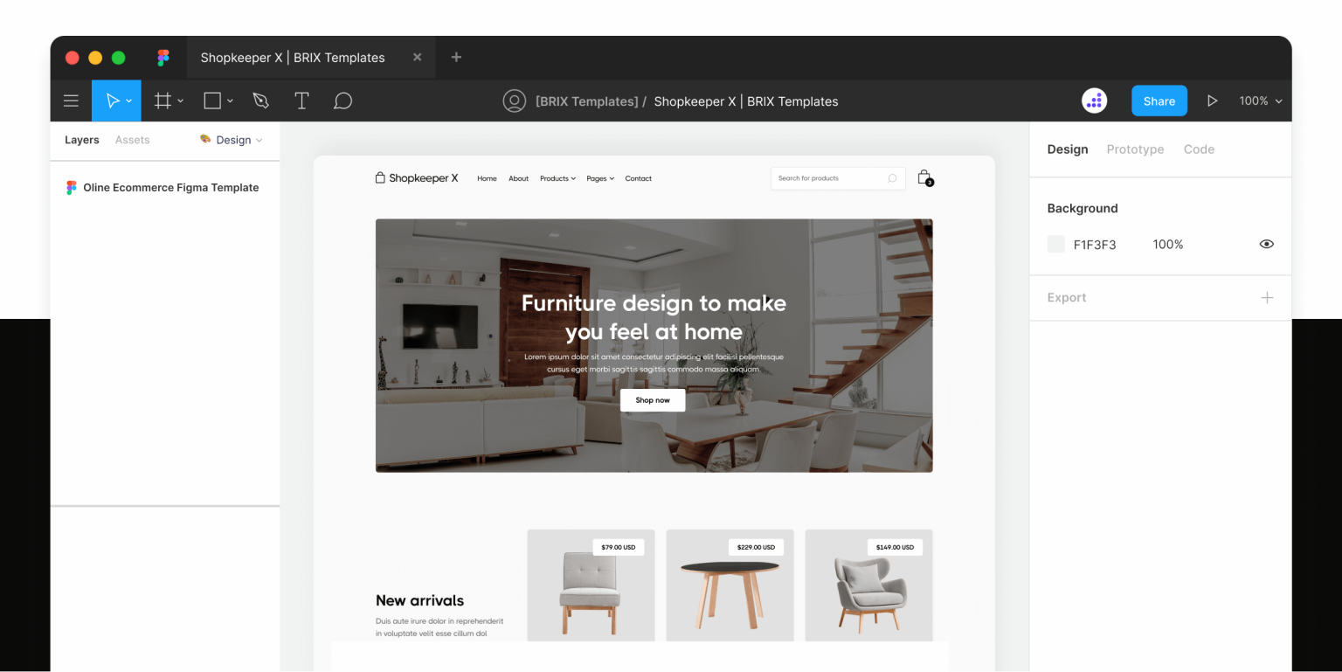Open the Move tool dropdown arrow
The height and width of the screenshot is (672, 1342).
pyautogui.click(x=128, y=100)
